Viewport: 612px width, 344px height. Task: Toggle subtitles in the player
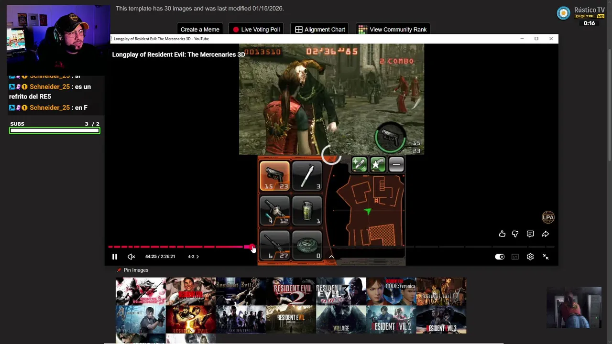(515, 257)
